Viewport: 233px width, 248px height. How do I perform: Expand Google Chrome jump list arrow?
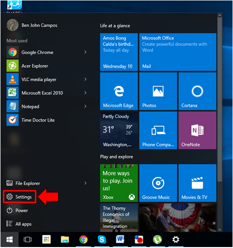(85, 52)
